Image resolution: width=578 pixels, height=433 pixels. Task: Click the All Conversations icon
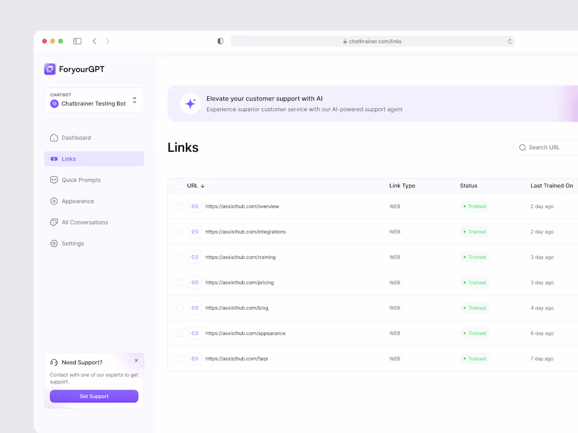coord(54,222)
